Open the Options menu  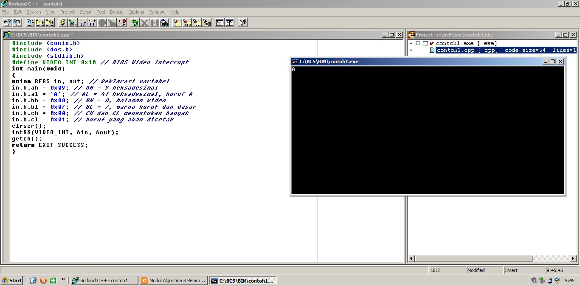click(136, 12)
